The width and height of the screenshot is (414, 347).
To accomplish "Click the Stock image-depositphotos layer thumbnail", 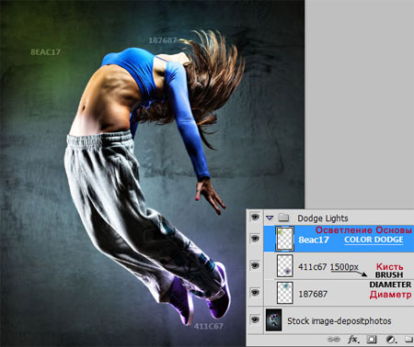I will tap(274, 320).
